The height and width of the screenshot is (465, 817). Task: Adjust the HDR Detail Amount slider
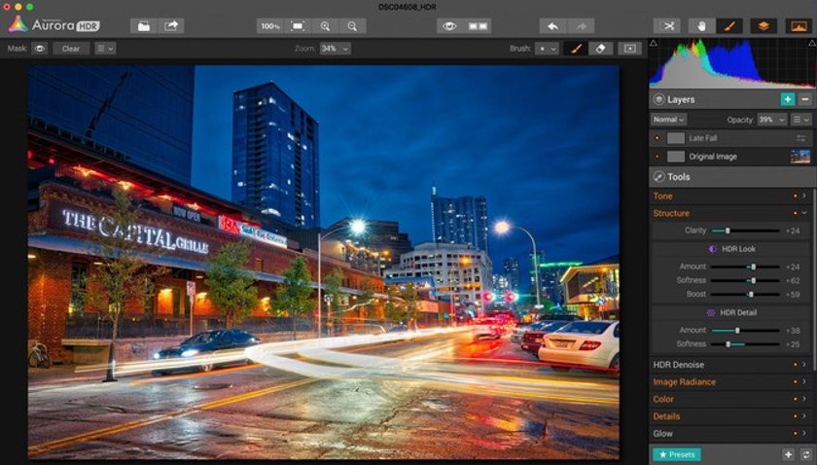[x=745, y=331]
